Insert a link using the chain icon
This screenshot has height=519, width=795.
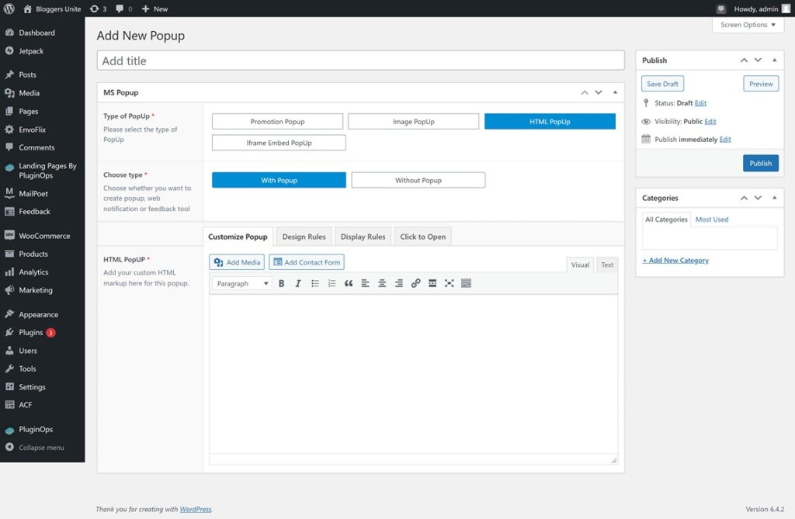[x=415, y=282]
